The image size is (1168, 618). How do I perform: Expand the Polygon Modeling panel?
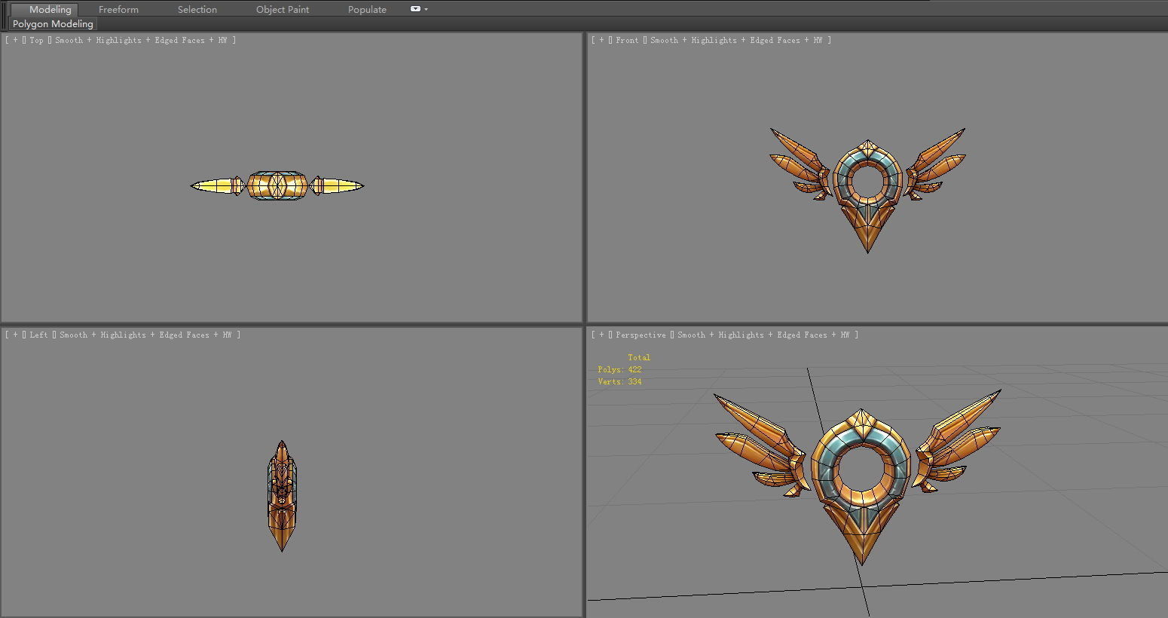click(x=53, y=24)
